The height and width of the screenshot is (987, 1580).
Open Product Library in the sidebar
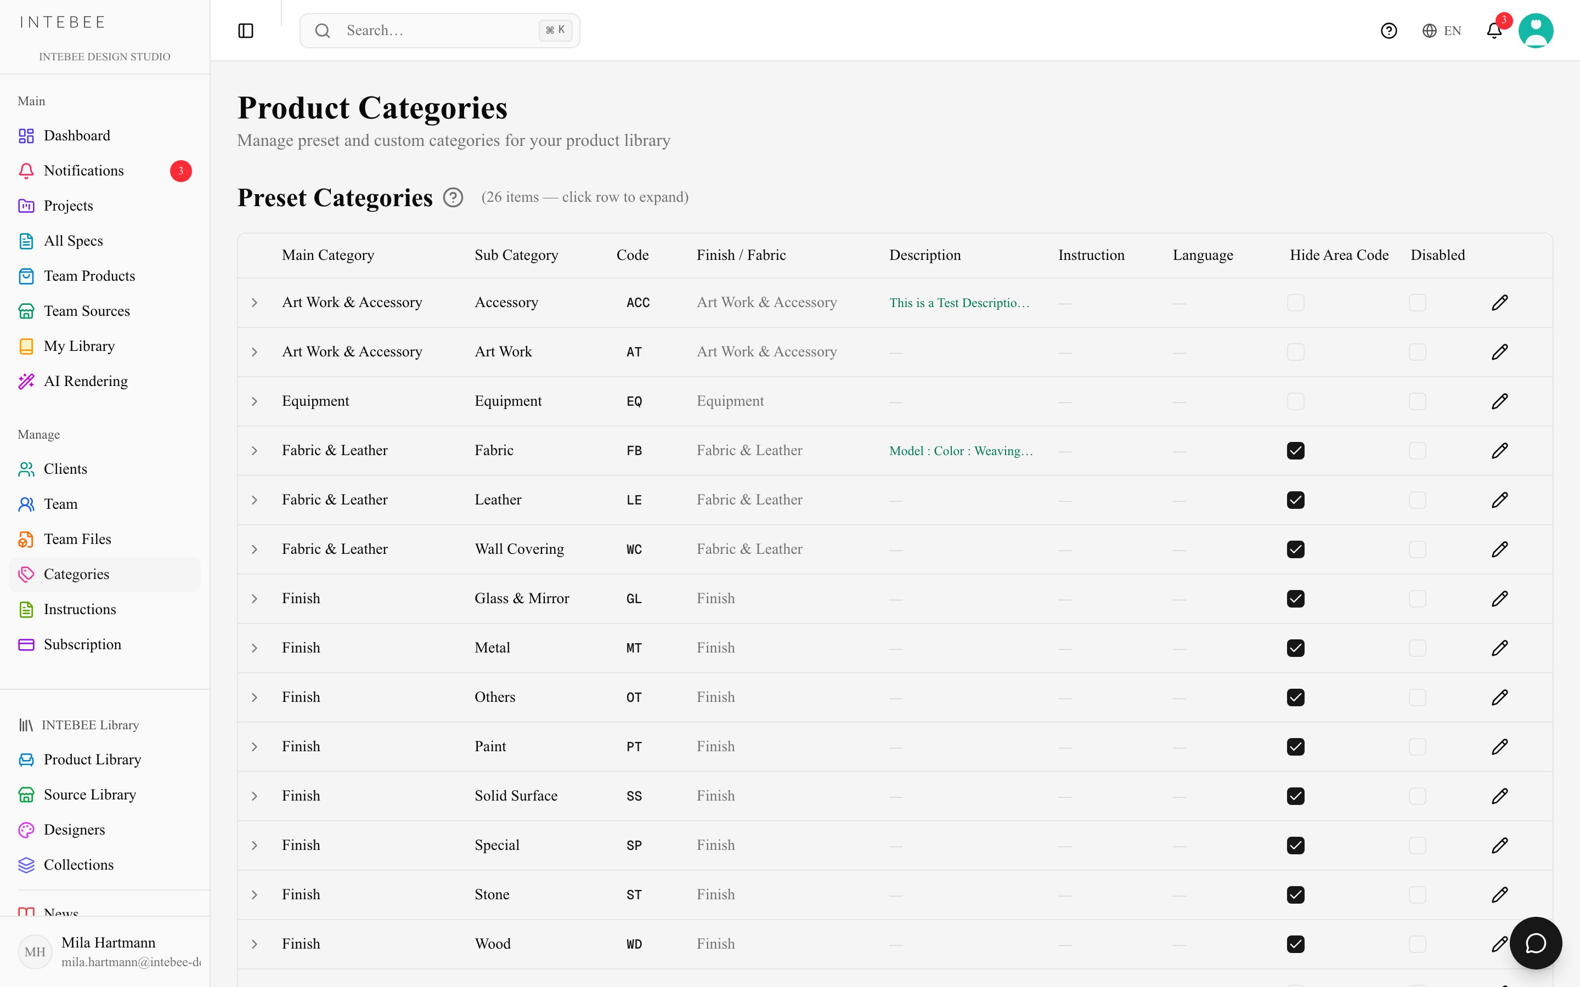click(x=104, y=760)
